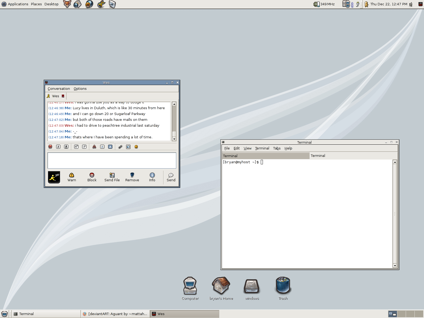Open View menu in Terminal
The image size is (424, 318).
(248, 148)
